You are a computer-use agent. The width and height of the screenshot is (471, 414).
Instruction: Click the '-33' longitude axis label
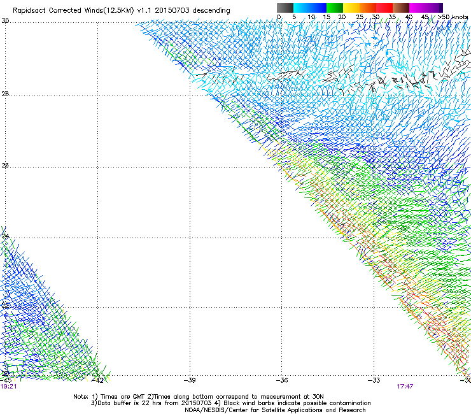coord(374,380)
